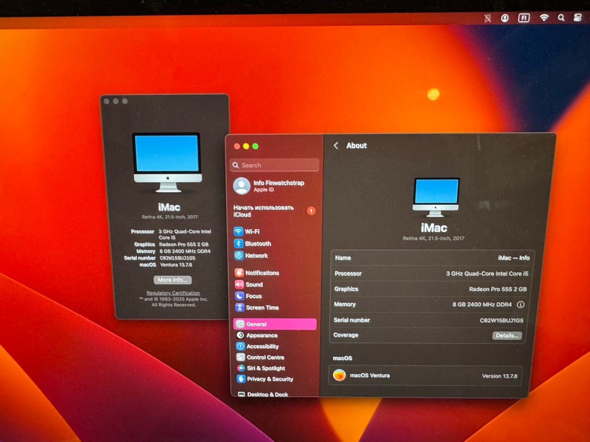Open Bluetooth icon in sidebar
590x442 pixels.
click(238, 243)
